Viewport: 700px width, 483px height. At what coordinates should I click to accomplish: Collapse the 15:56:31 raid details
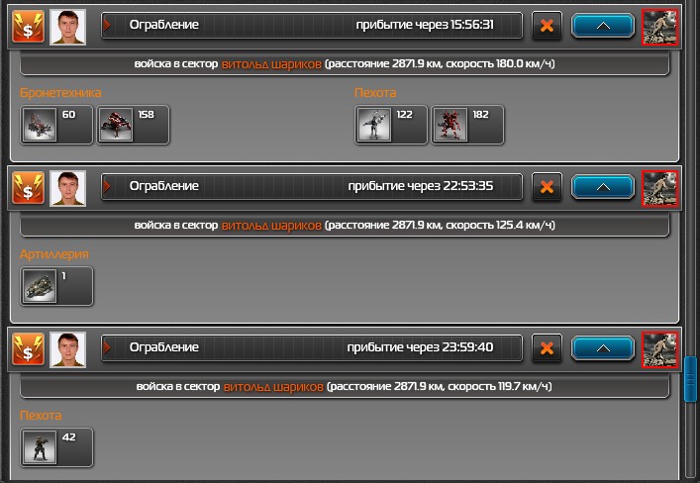(603, 26)
